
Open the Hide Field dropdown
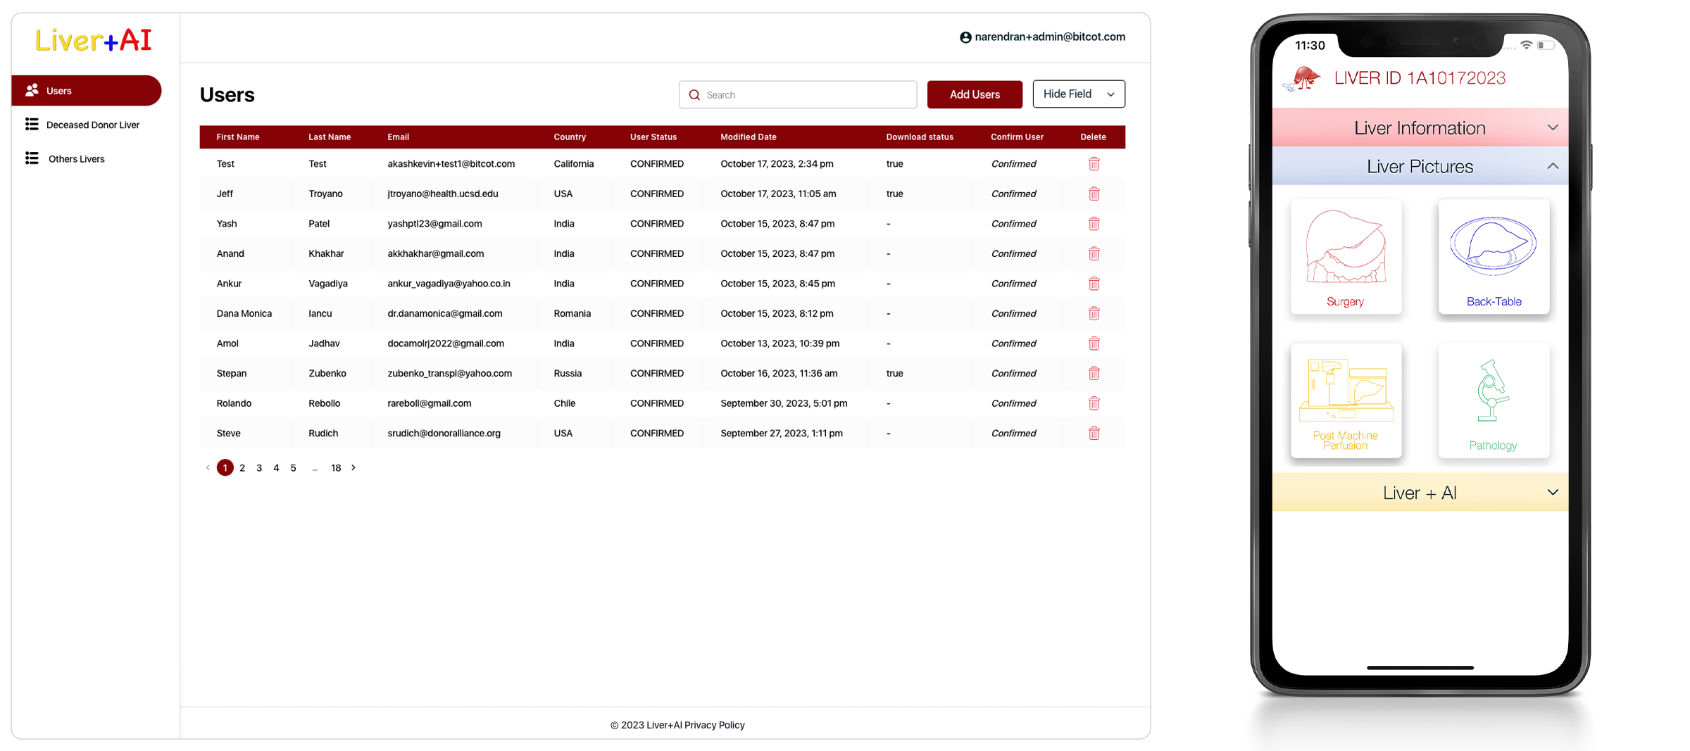(x=1078, y=94)
